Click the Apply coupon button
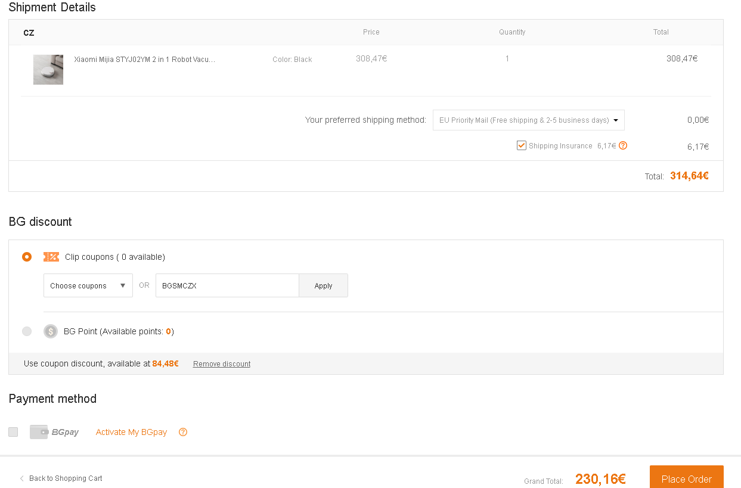 [323, 285]
